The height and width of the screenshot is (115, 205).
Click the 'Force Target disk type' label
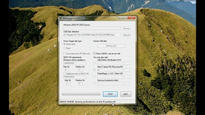pos(72,41)
